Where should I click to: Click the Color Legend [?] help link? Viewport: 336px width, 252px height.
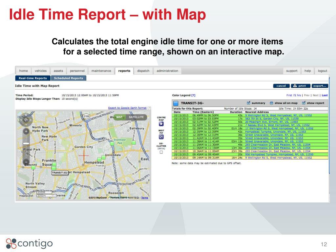tap(193, 95)
